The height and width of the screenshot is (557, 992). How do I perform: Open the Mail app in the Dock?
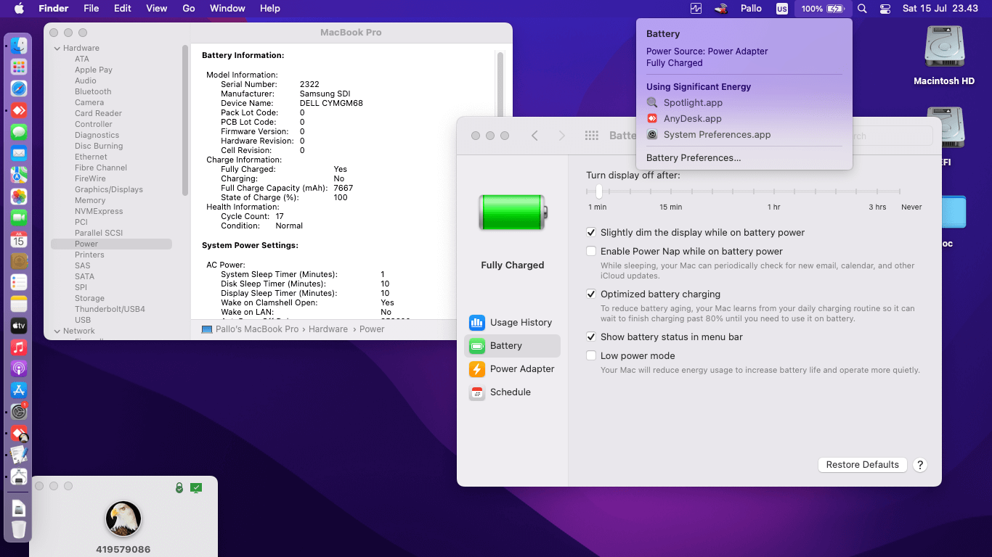(19, 153)
